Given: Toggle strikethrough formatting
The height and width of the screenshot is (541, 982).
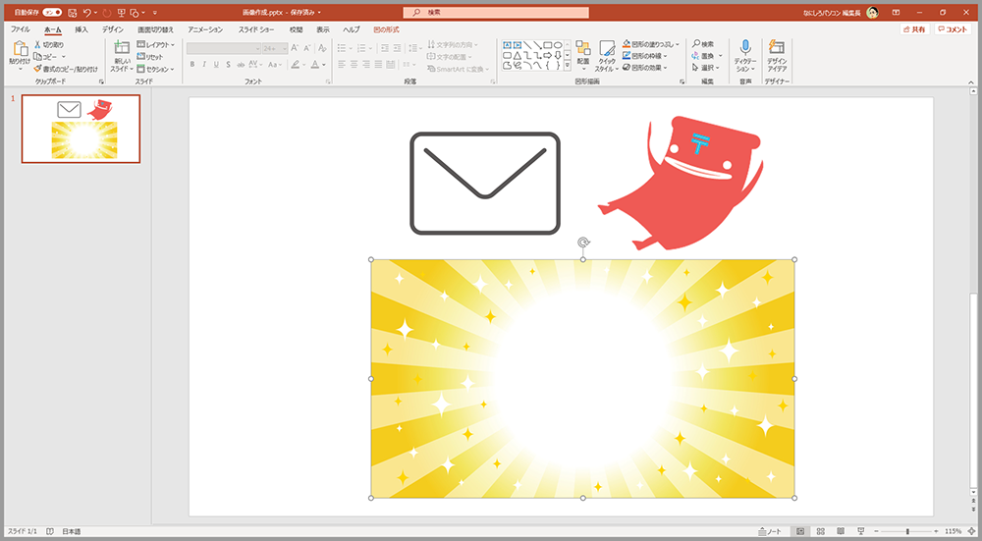Looking at the screenshot, I should [242, 65].
